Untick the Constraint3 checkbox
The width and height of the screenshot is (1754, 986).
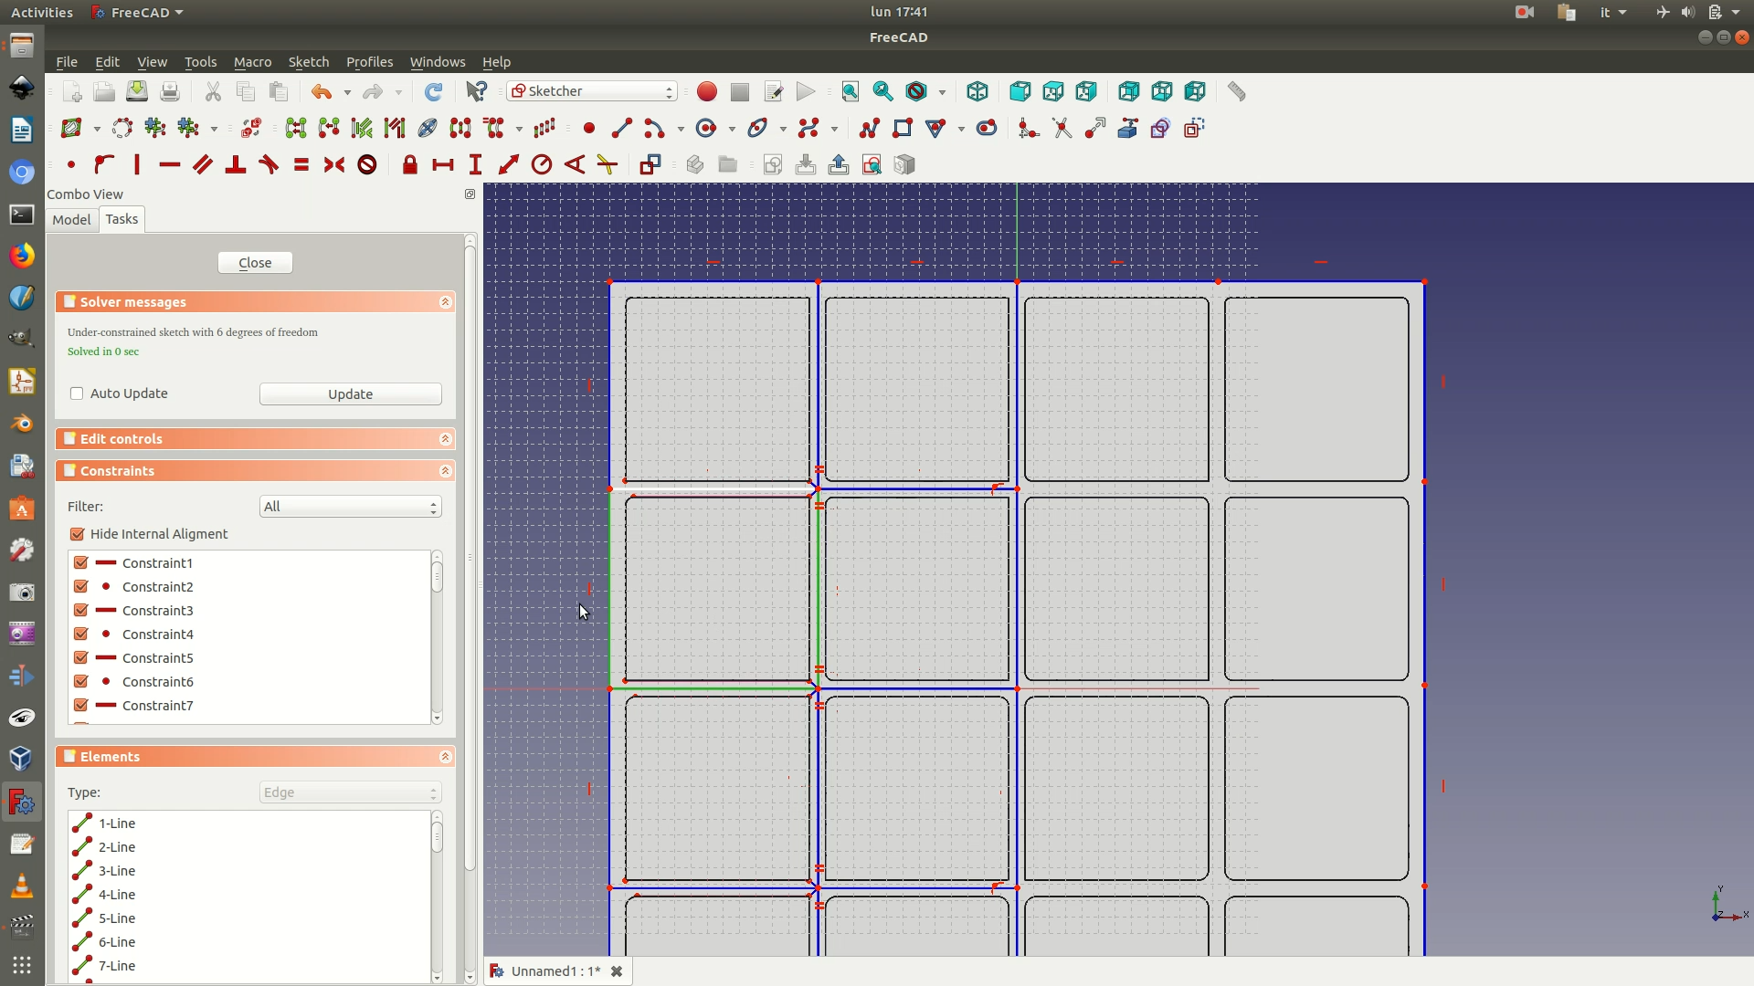(x=81, y=610)
